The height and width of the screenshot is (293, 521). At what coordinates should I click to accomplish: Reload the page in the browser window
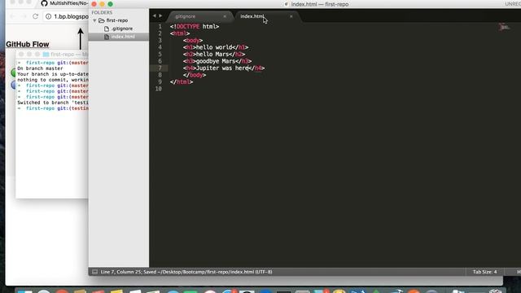click(35, 16)
